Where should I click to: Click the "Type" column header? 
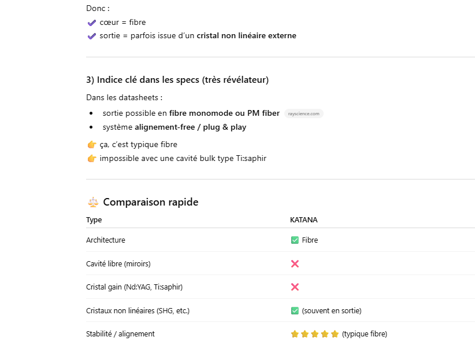tap(94, 220)
